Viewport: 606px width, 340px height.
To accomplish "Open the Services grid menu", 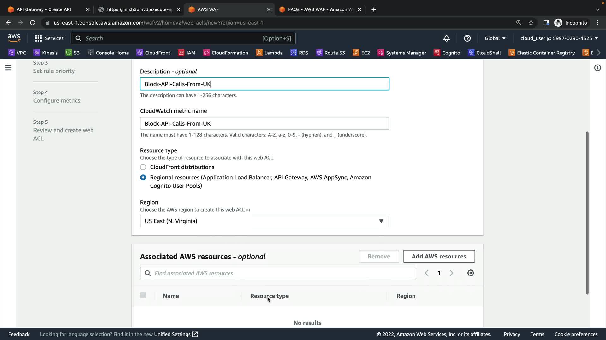I will pos(49,38).
